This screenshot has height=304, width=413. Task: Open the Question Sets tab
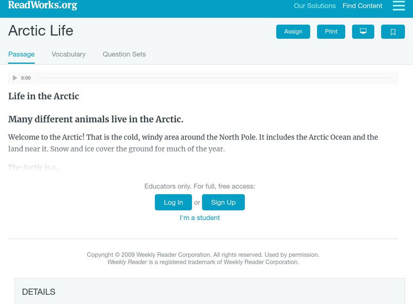pyautogui.click(x=124, y=54)
